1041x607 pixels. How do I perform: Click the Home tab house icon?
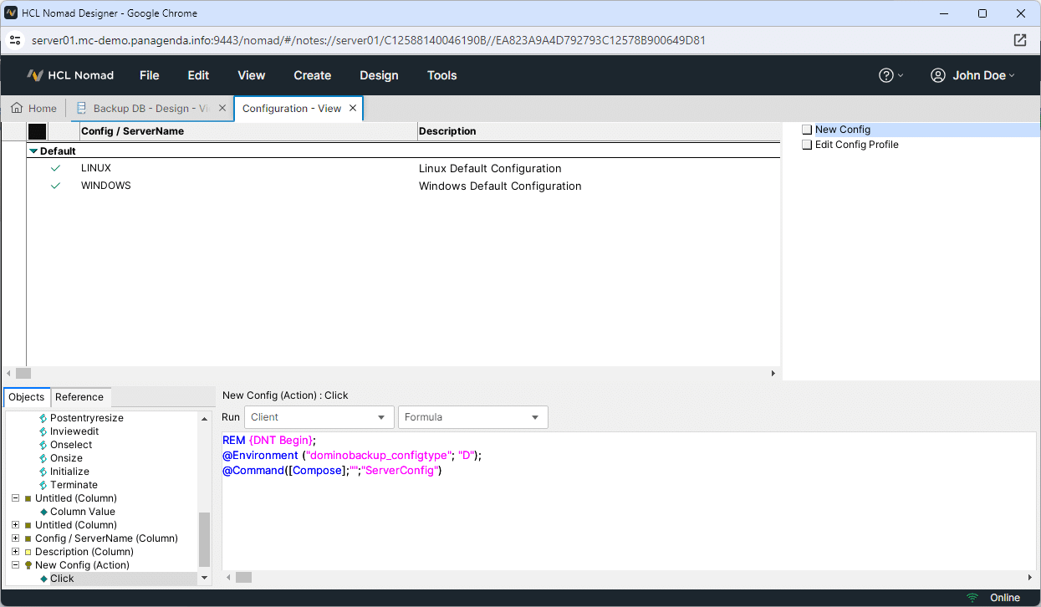(17, 109)
